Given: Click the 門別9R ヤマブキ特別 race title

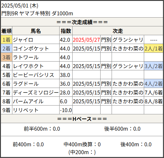Looking at the screenshot, I should pyautogui.click(x=37, y=14).
